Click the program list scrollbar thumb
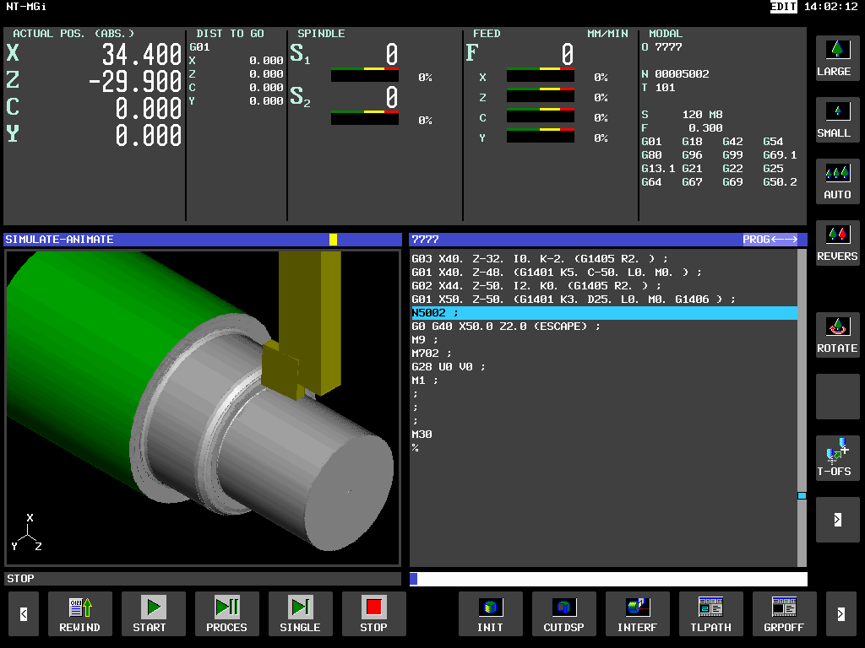The height and width of the screenshot is (648, 865). click(802, 495)
